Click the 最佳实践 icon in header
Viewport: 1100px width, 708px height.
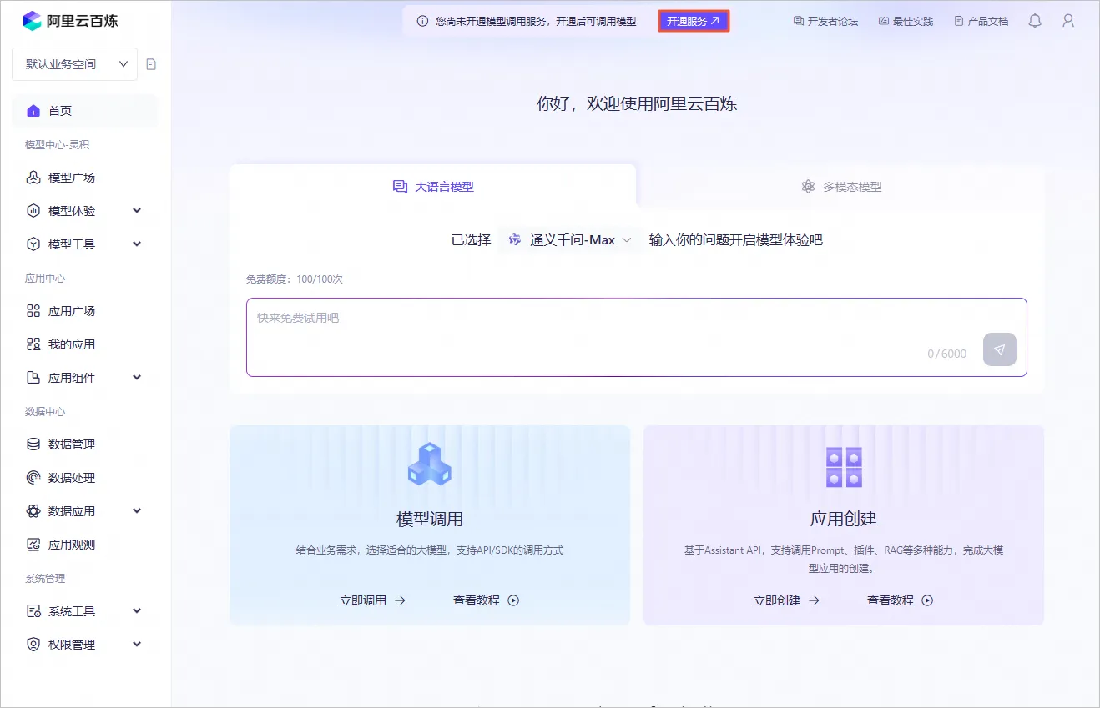[x=884, y=21]
